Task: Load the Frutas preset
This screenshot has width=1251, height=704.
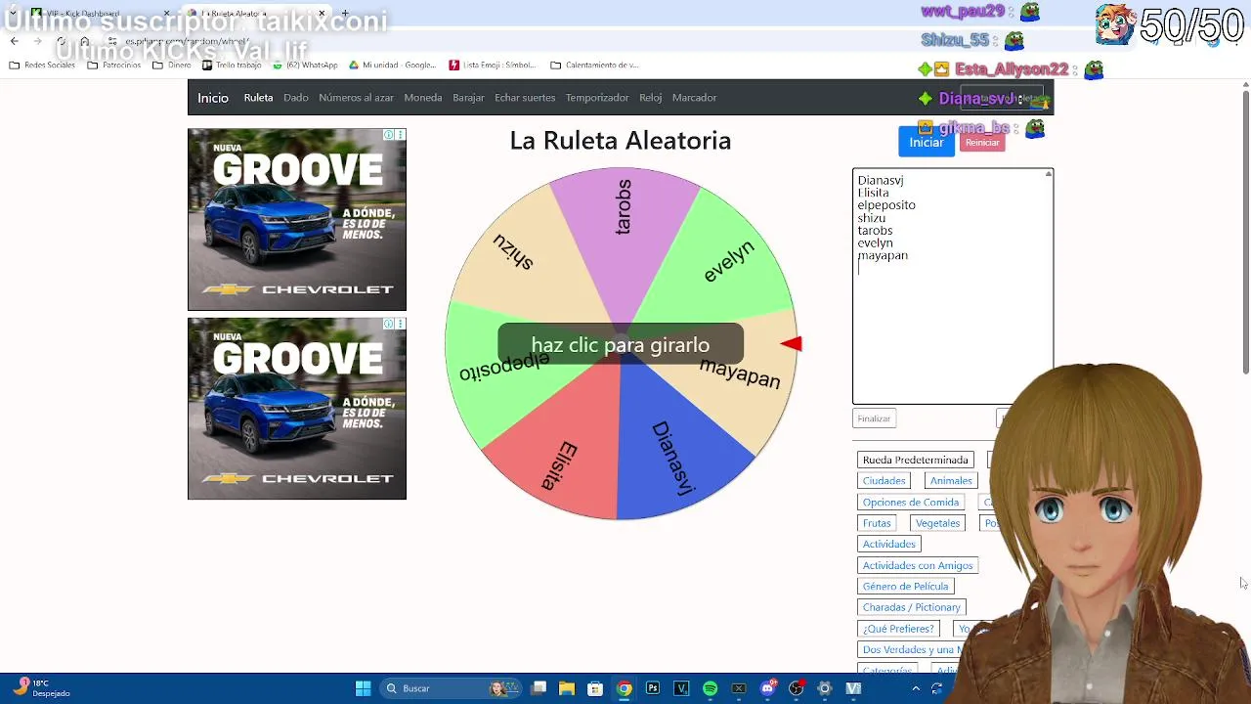Action: 877,523
